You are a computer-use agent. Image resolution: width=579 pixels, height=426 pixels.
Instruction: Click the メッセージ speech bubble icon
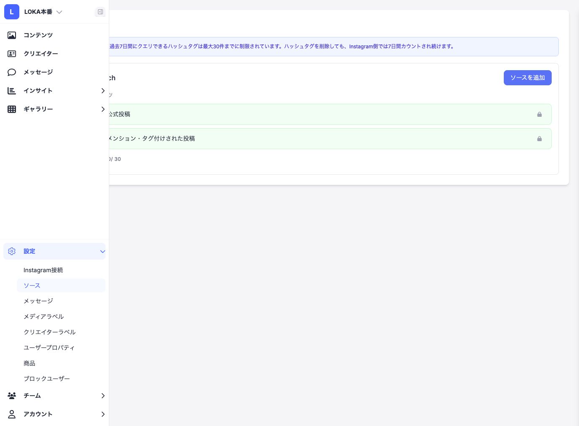(12, 72)
